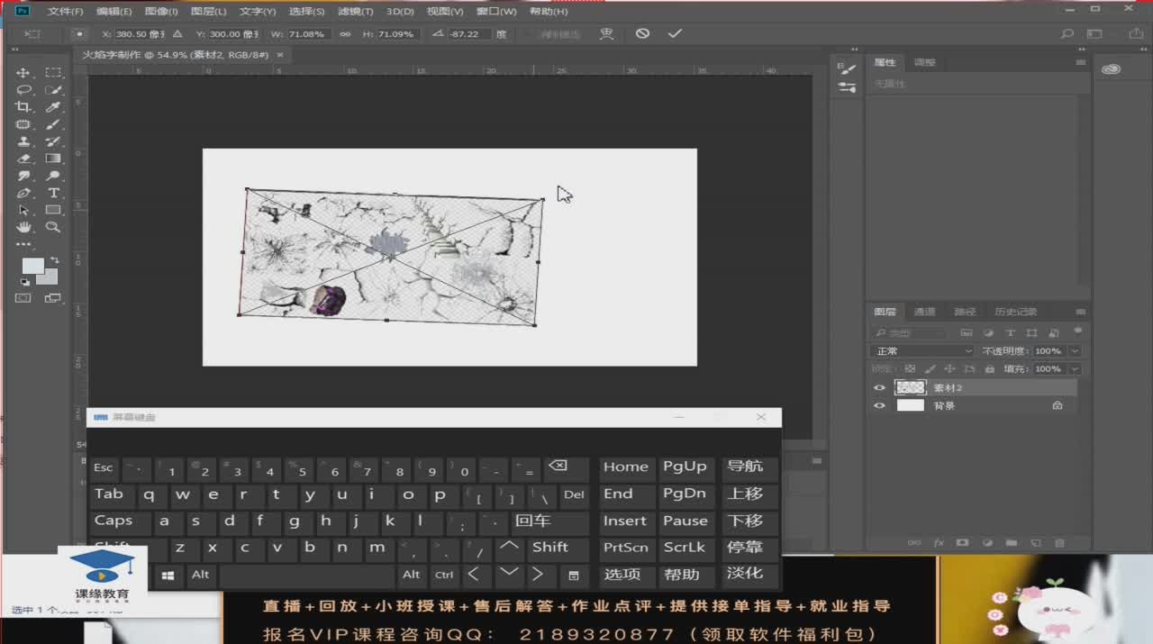1153x644 pixels.
Task: Select the Crop tool
Action: [x=23, y=106]
